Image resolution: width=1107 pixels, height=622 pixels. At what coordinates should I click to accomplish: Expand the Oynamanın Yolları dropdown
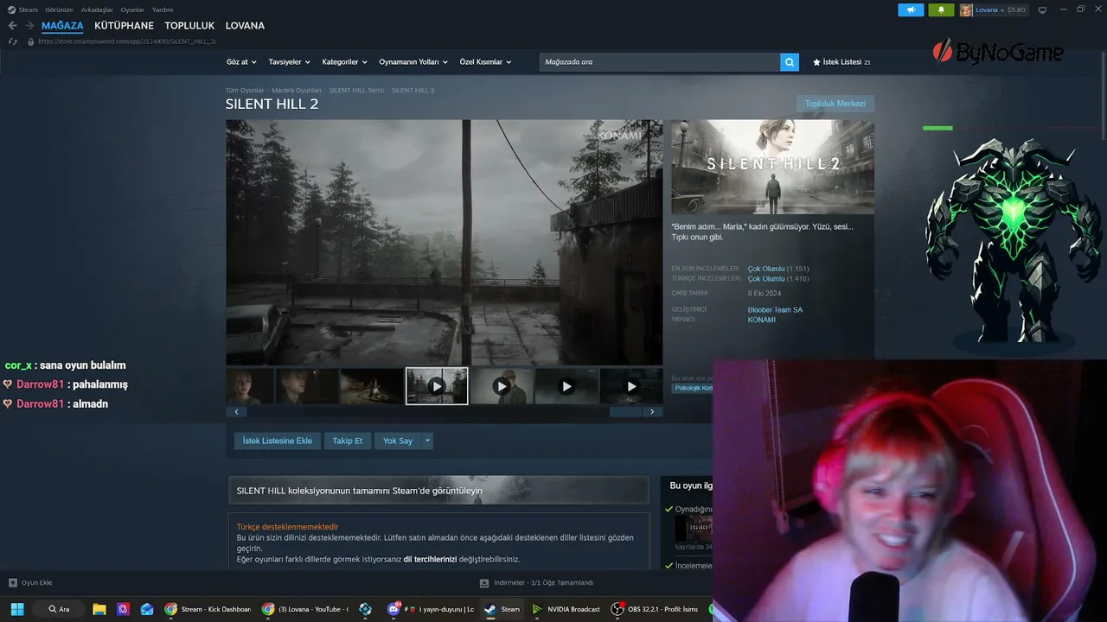[x=413, y=62]
